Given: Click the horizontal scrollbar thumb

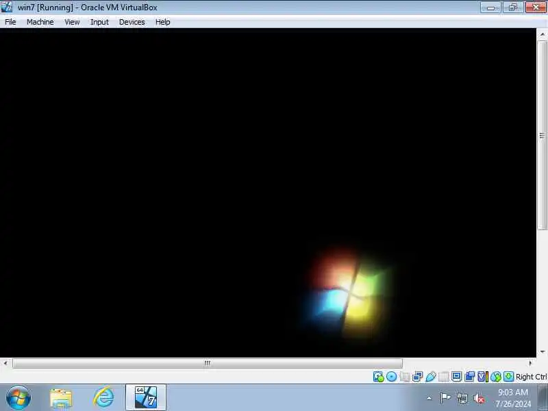Looking at the screenshot, I should (x=208, y=363).
